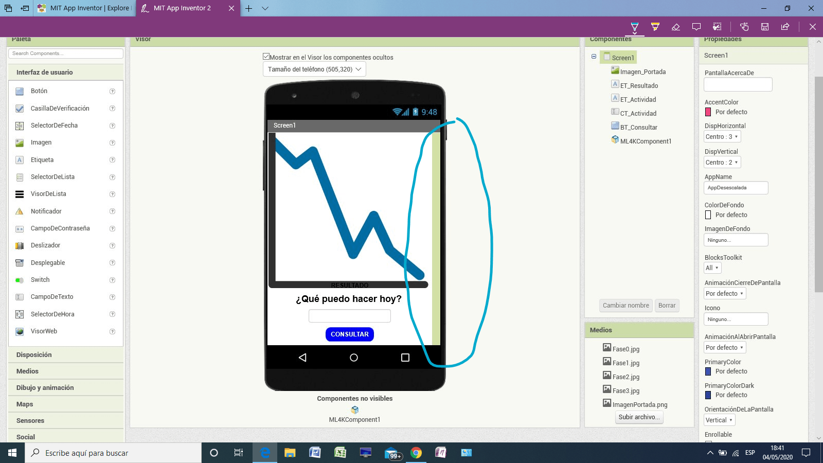Toggle touch writing in the notes toolbar
Viewport: 823px width, 463px height.
tap(744, 27)
